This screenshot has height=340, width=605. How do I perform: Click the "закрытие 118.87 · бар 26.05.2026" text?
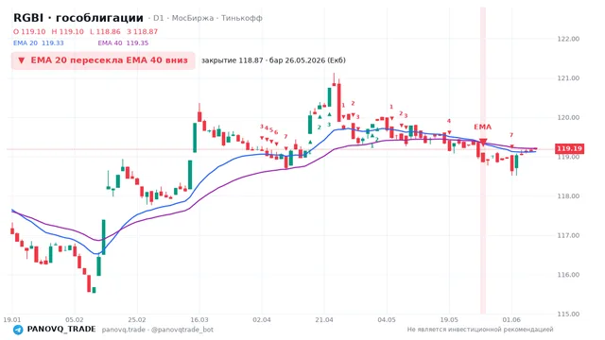[273, 60]
